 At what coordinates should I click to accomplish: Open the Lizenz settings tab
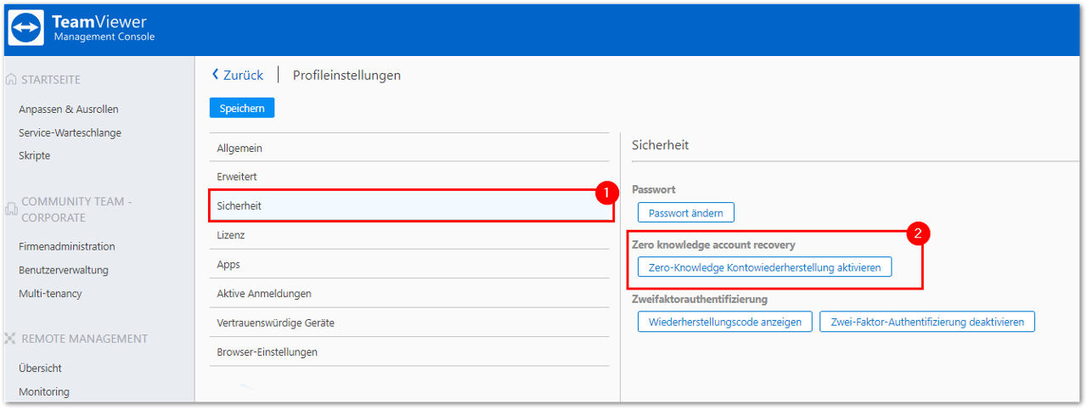(409, 235)
